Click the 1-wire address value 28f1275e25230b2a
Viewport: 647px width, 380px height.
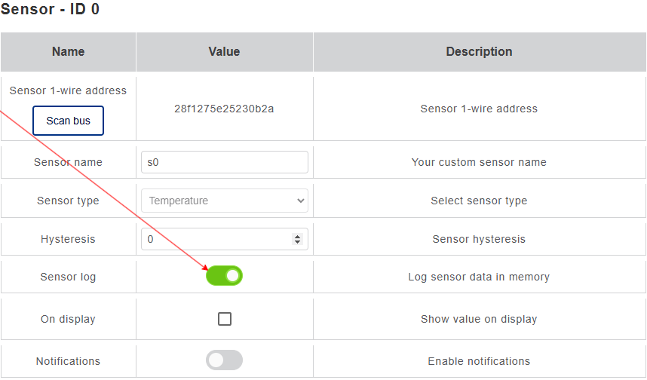(x=224, y=109)
